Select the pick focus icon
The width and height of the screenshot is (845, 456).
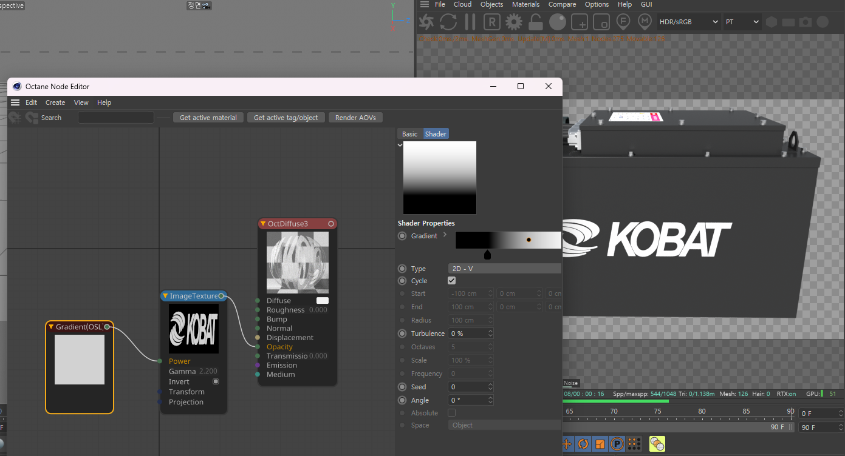point(623,22)
